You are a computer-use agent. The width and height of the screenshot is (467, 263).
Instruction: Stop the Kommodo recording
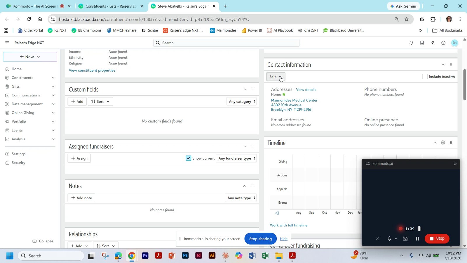[x=437, y=238]
